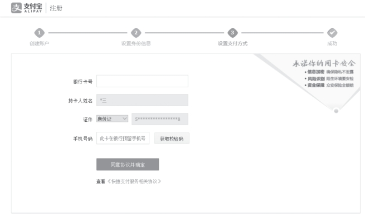Click the step 3 circle icon
The image size is (365, 223).
coord(232,33)
